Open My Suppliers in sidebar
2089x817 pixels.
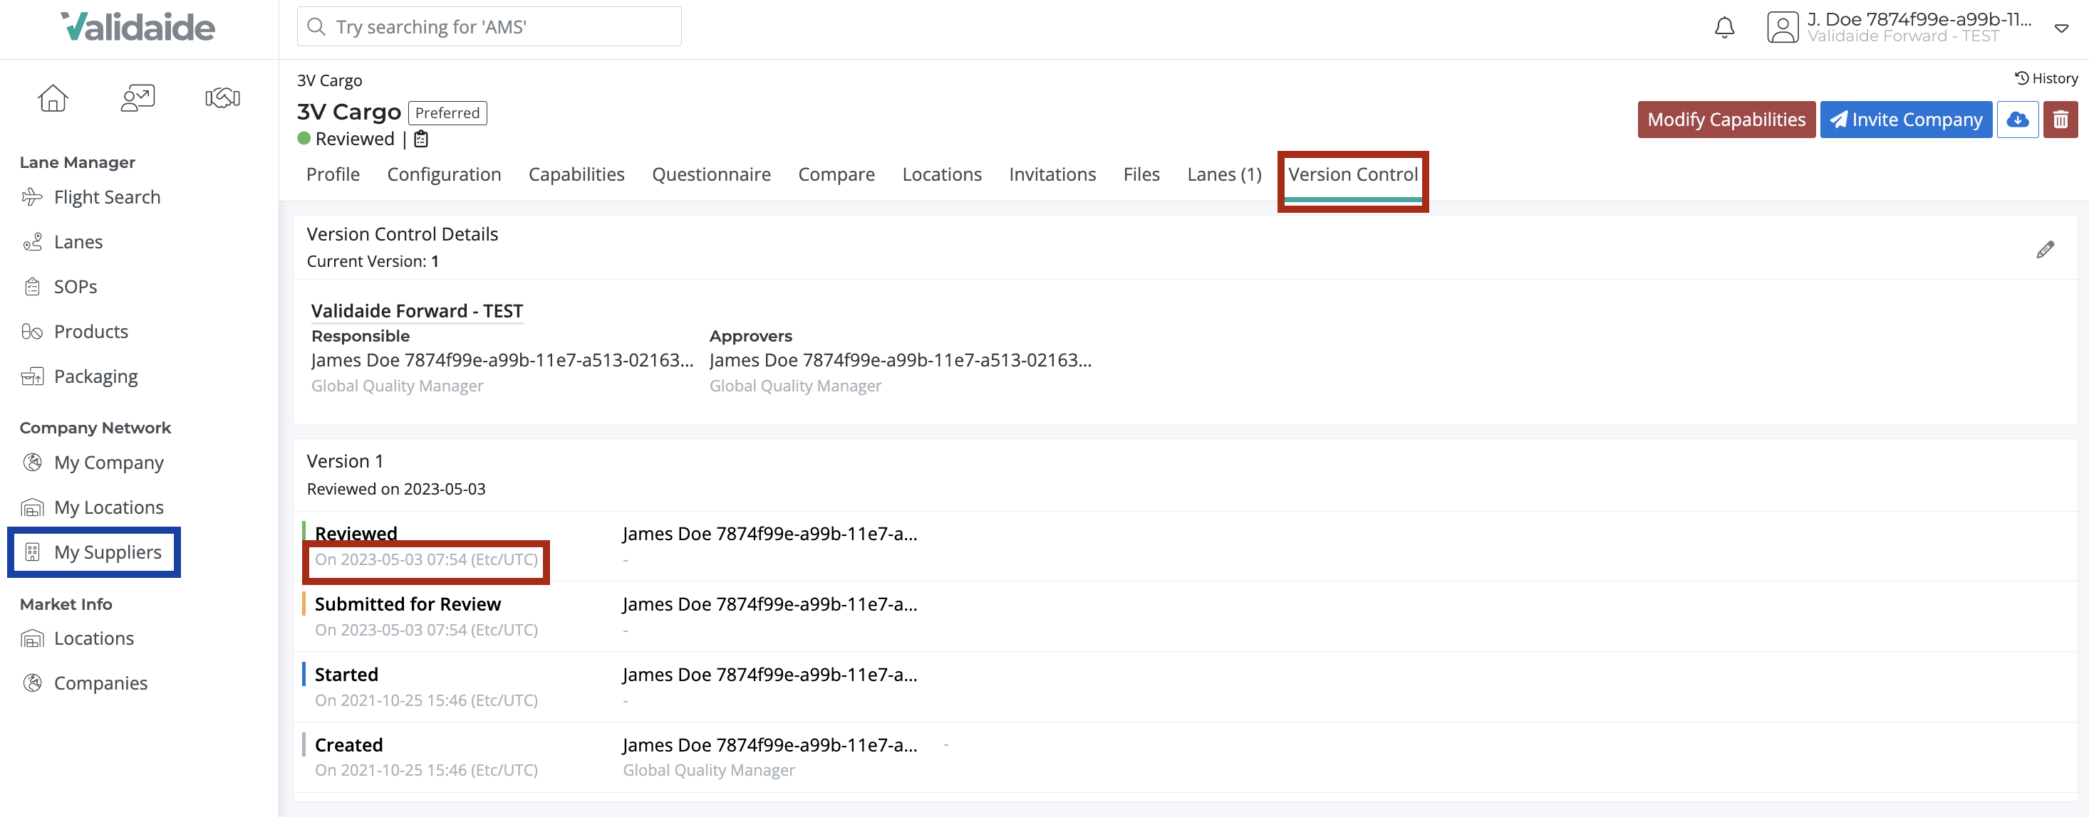pos(108,552)
